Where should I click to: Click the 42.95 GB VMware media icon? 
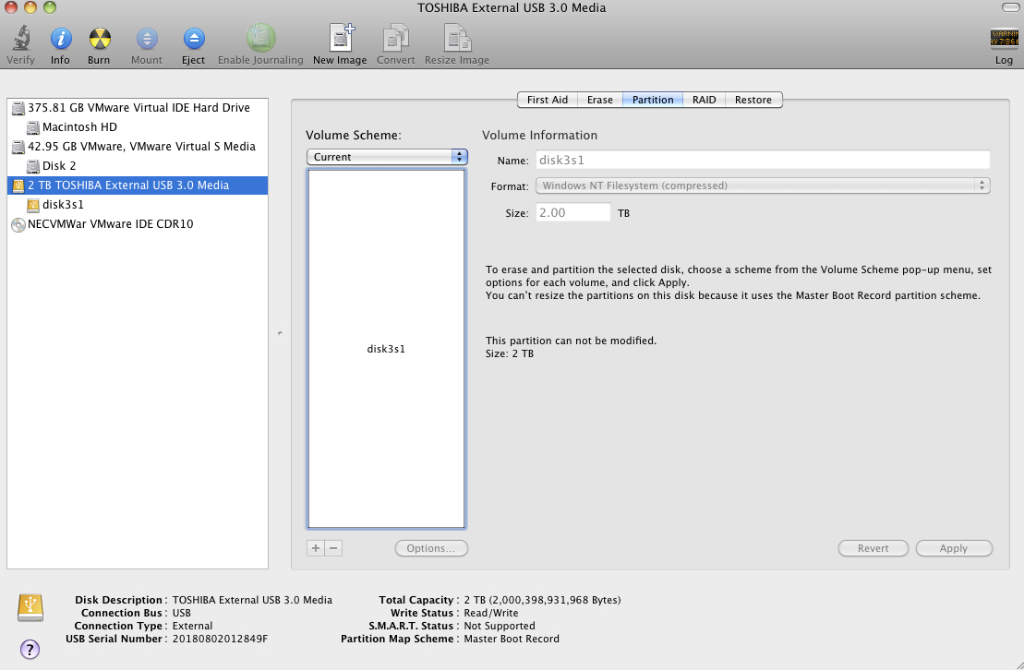coord(18,147)
